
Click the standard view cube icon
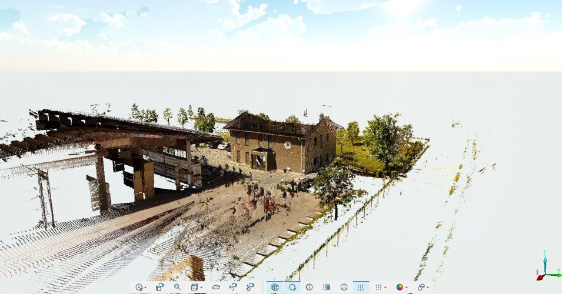[194, 288]
